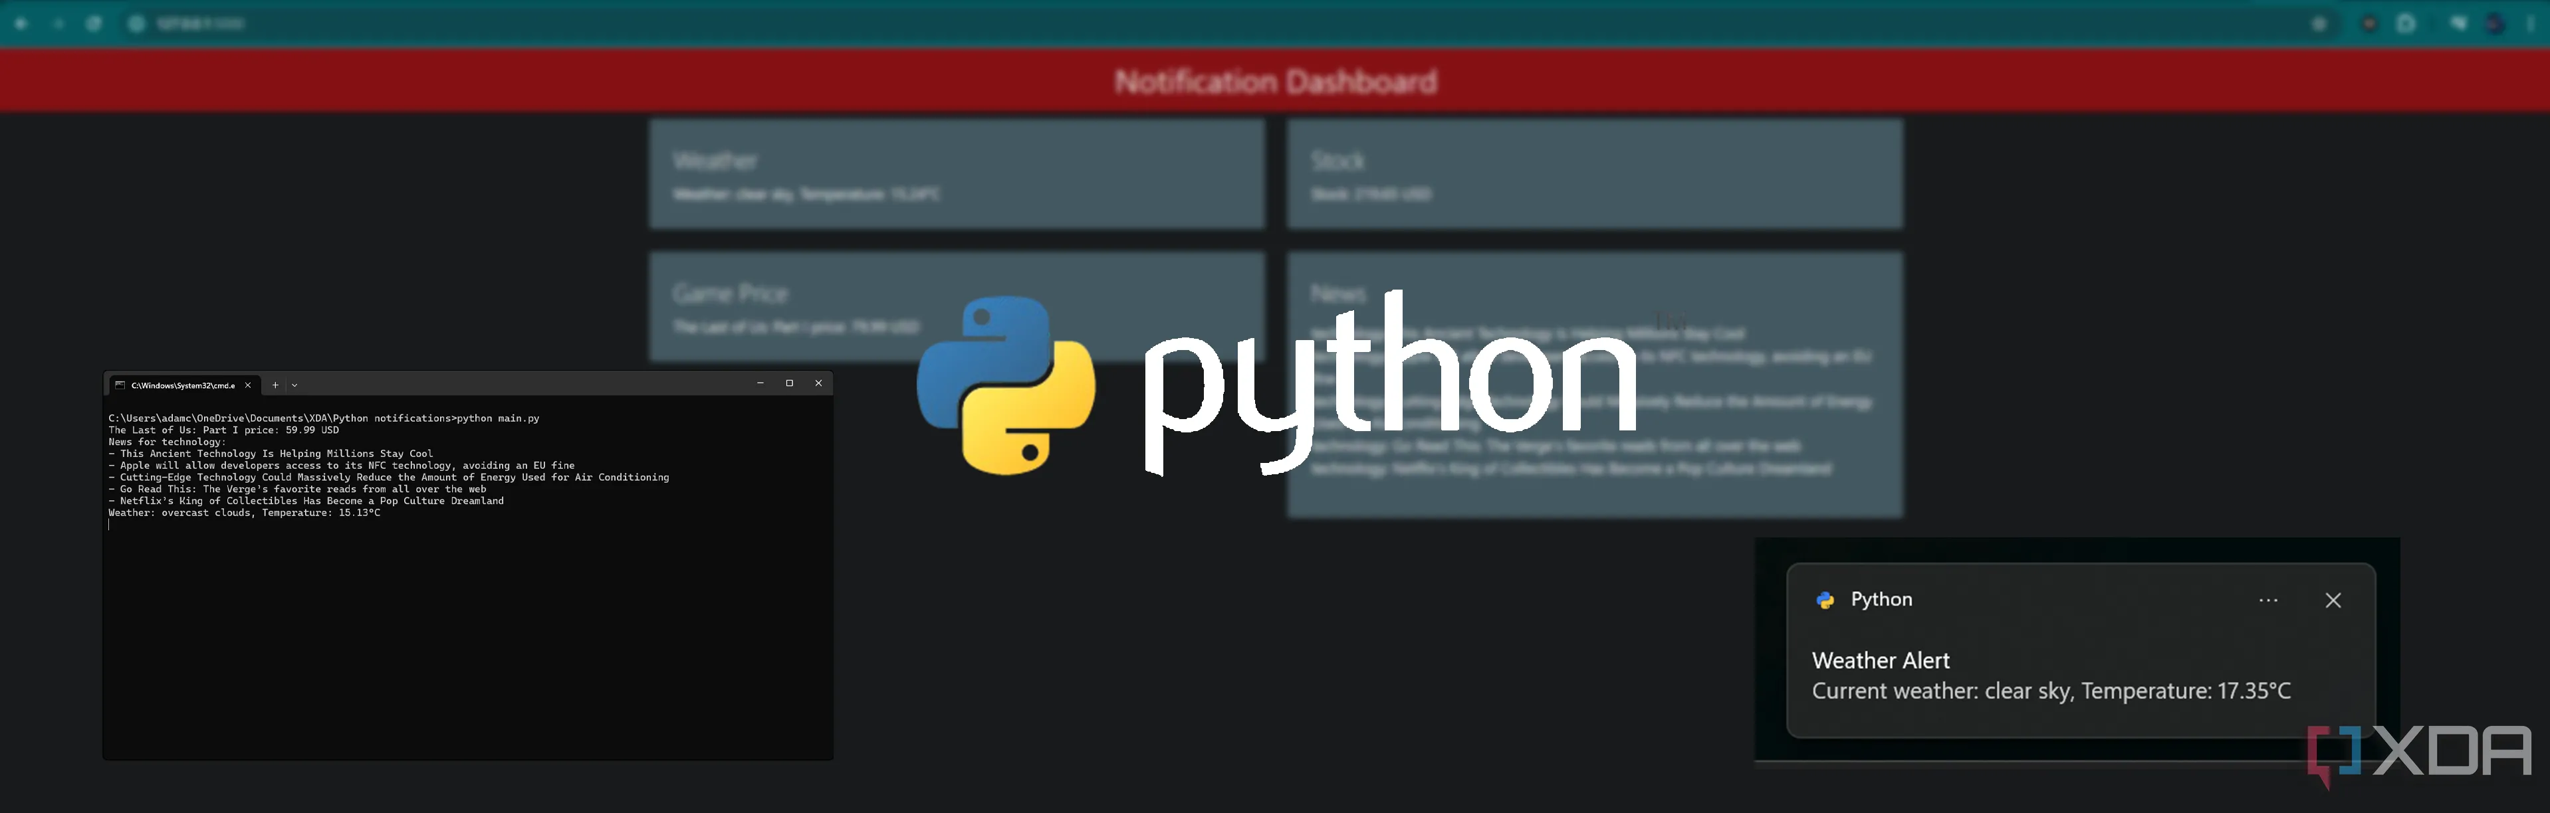Click 'Netflix's King of Collectibles' terminal line
This screenshot has width=2550, height=813.
(x=306, y=501)
